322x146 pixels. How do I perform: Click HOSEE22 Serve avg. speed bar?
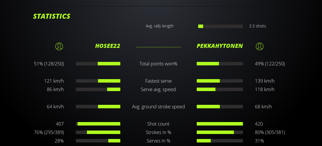point(98,89)
